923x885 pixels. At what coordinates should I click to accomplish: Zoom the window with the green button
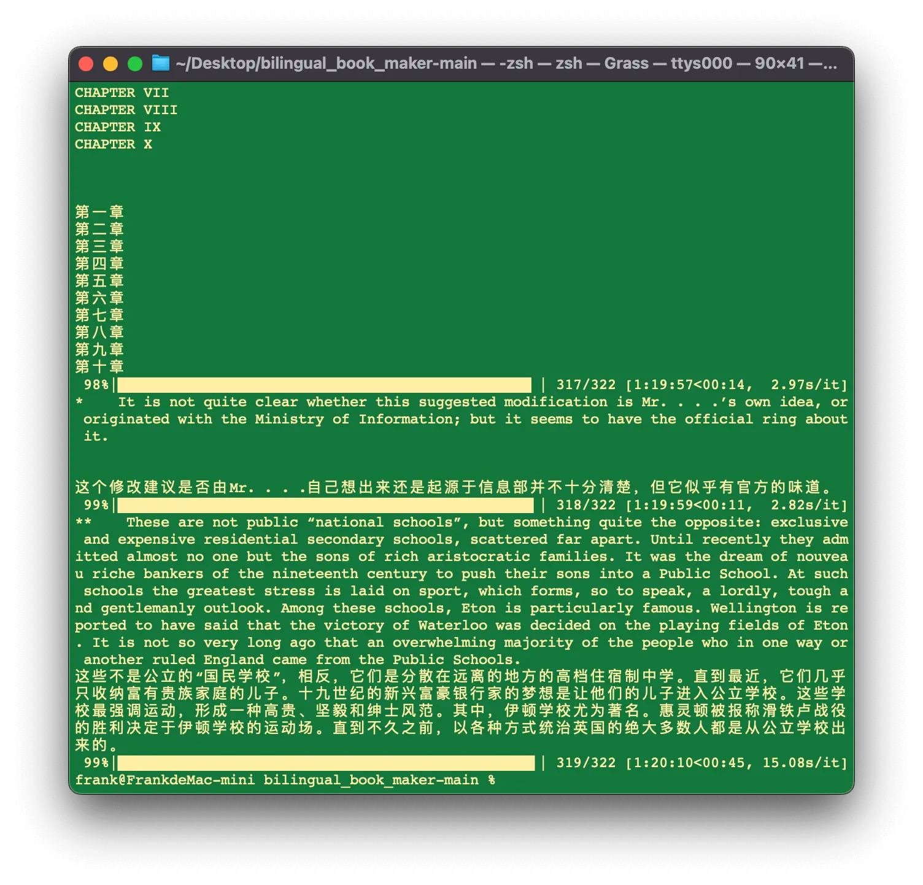[135, 64]
